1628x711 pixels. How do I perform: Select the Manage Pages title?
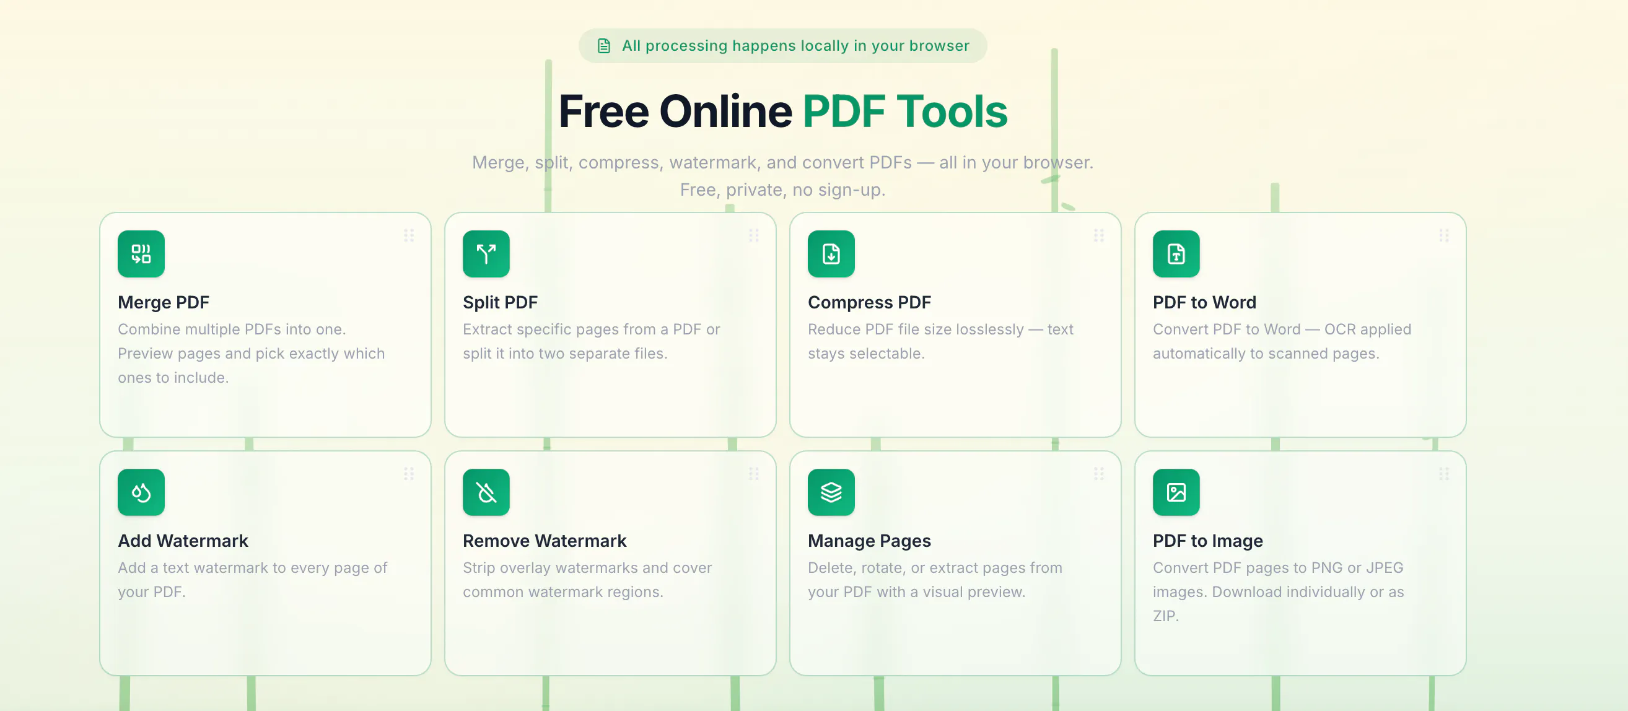[x=870, y=541]
